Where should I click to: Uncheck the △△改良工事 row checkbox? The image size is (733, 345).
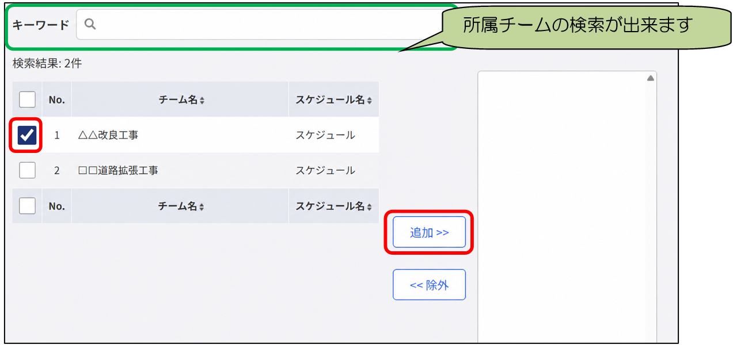coord(27,135)
